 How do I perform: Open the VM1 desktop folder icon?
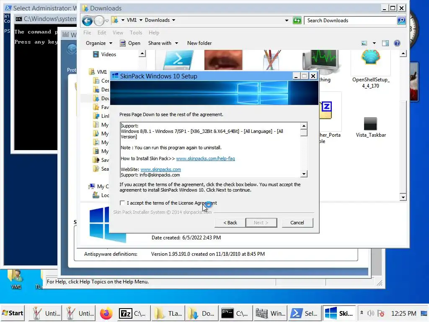pyautogui.click(x=16, y=278)
